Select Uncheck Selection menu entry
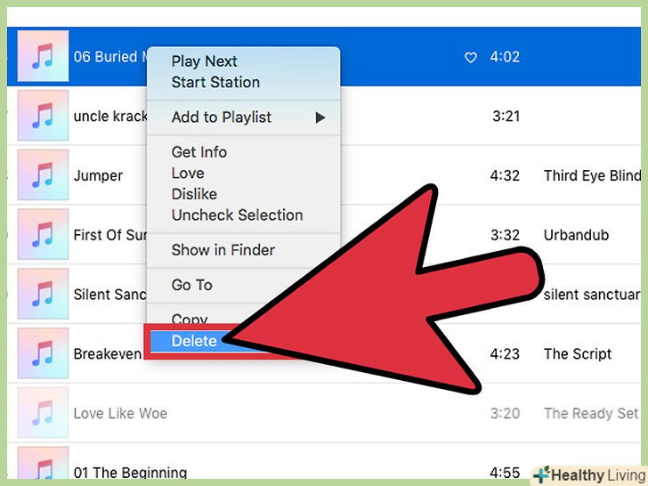This screenshot has width=648, height=486. (x=237, y=215)
